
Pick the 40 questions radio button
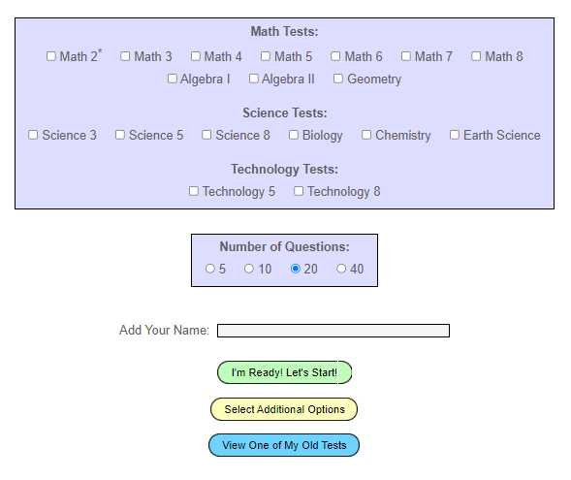click(341, 269)
